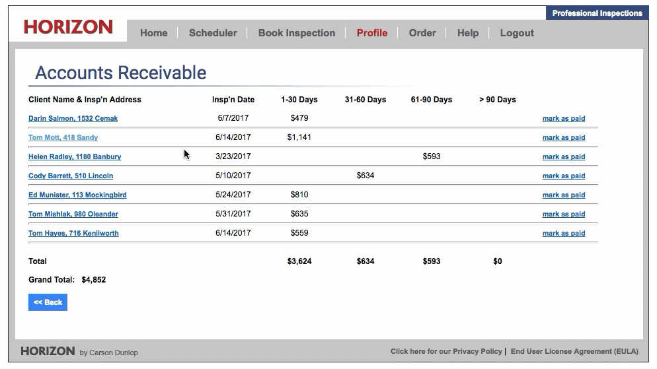Click Help in the navigation bar

[467, 33]
